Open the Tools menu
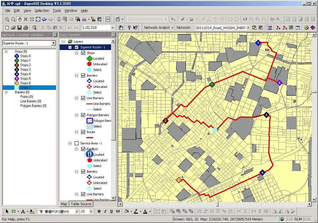Screen dimensions: 318x223 coord(57,11)
